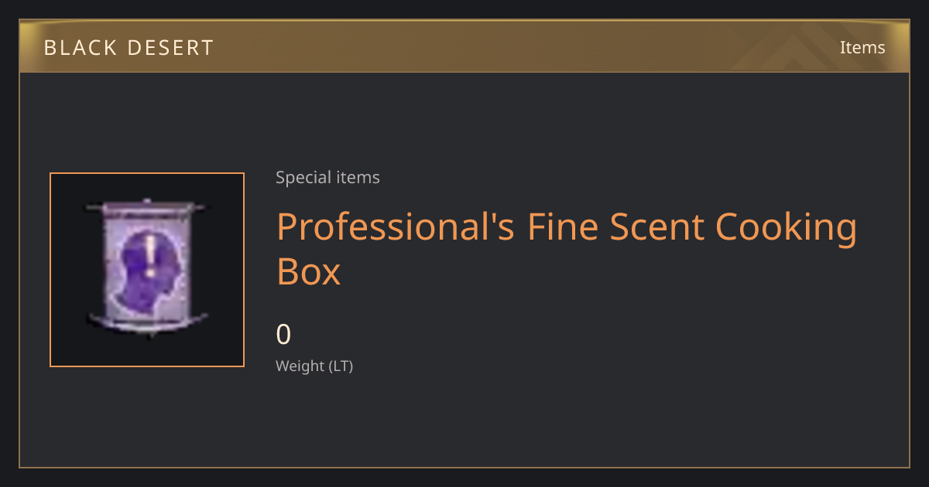
Task: Click the weight value 0
Action: pyautogui.click(x=283, y=335)
